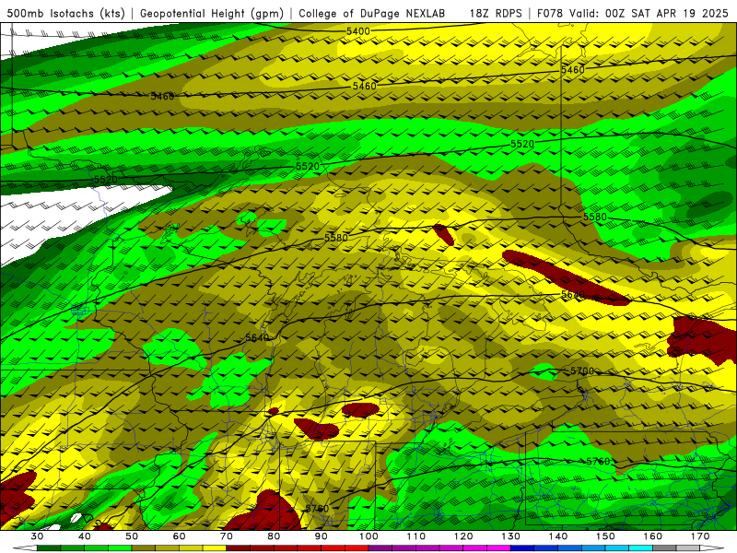
Task: Click the 5700 height contour label
Action: pyautogui.click(x=582, y=371)
